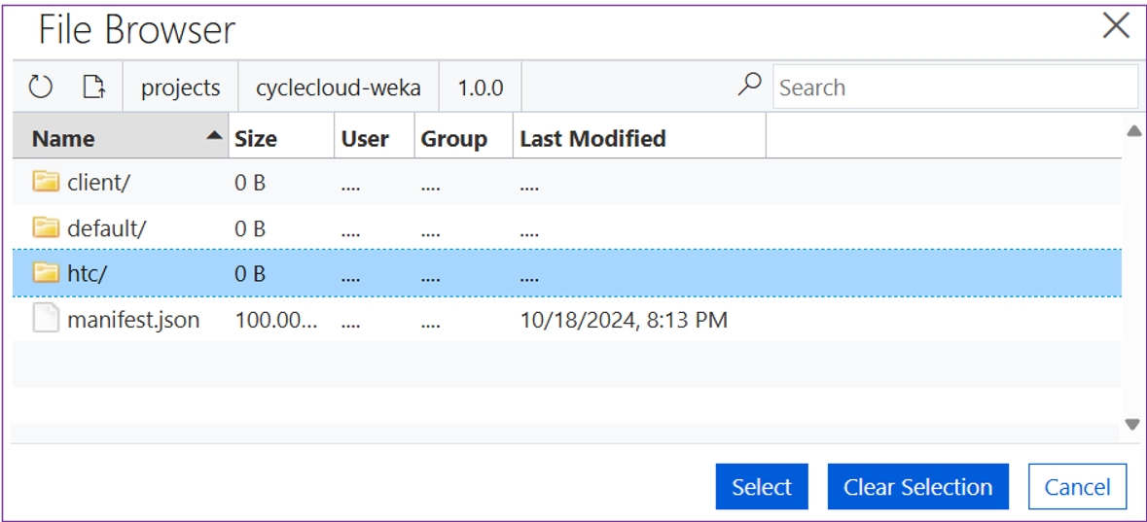
Task: Navigate to the projects breadcrumb
Action: pos(180,88)
